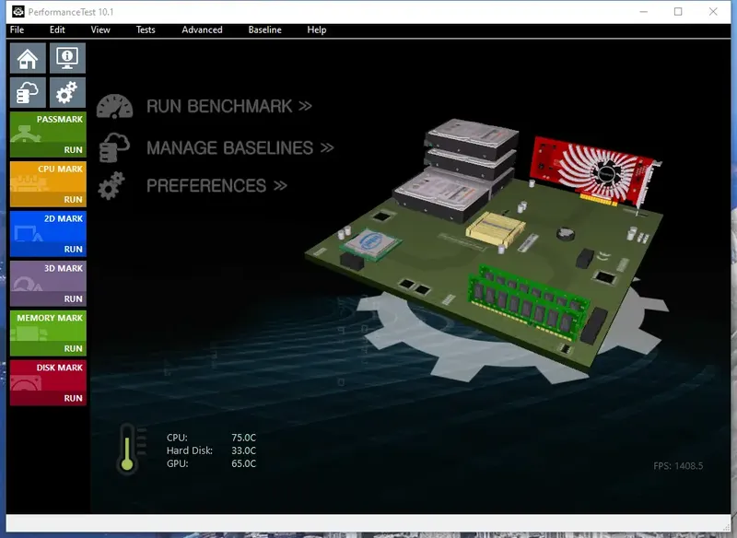737x538 pixels.
Task: Click the thermometer icon near the temperature readings
Action: (x=129, y=449)
